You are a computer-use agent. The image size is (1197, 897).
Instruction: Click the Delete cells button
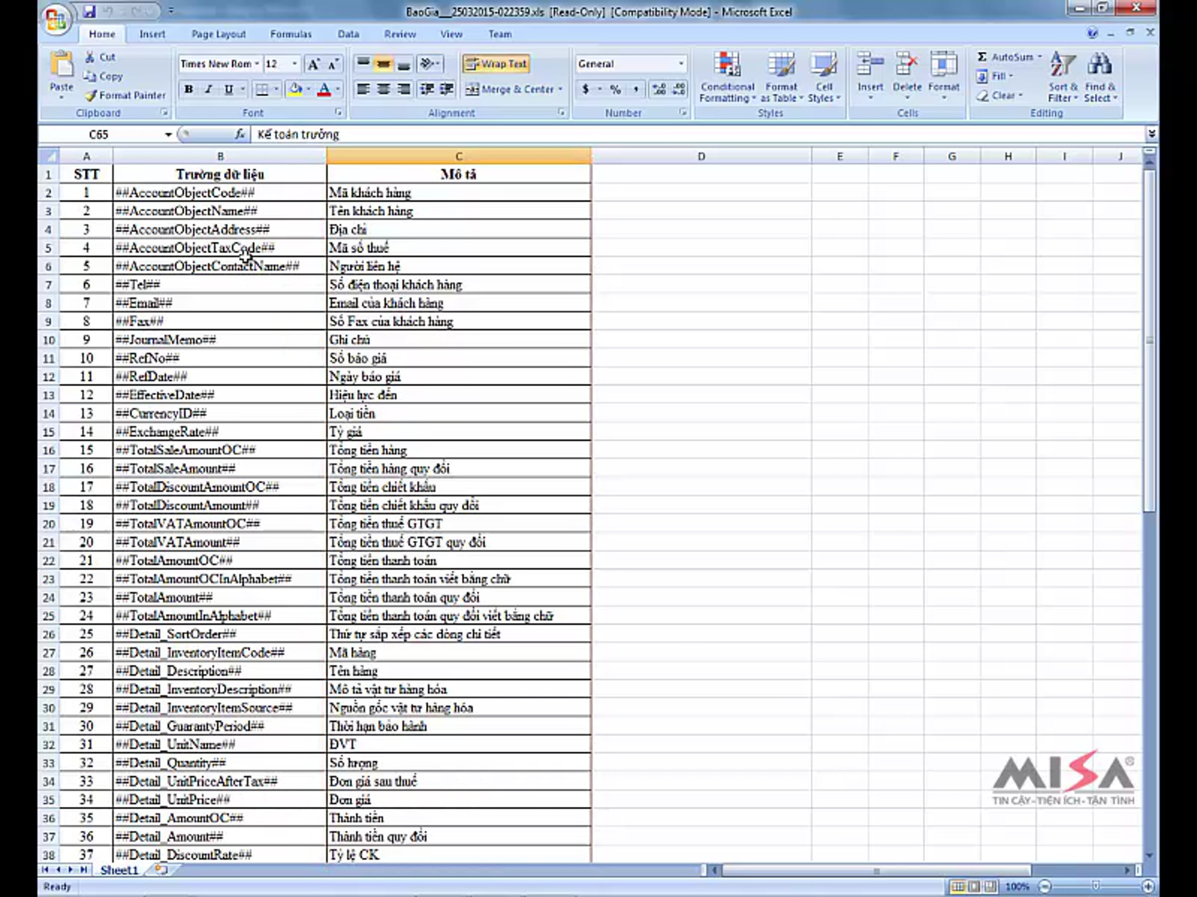pyautogui.click(x=907, y=76)
